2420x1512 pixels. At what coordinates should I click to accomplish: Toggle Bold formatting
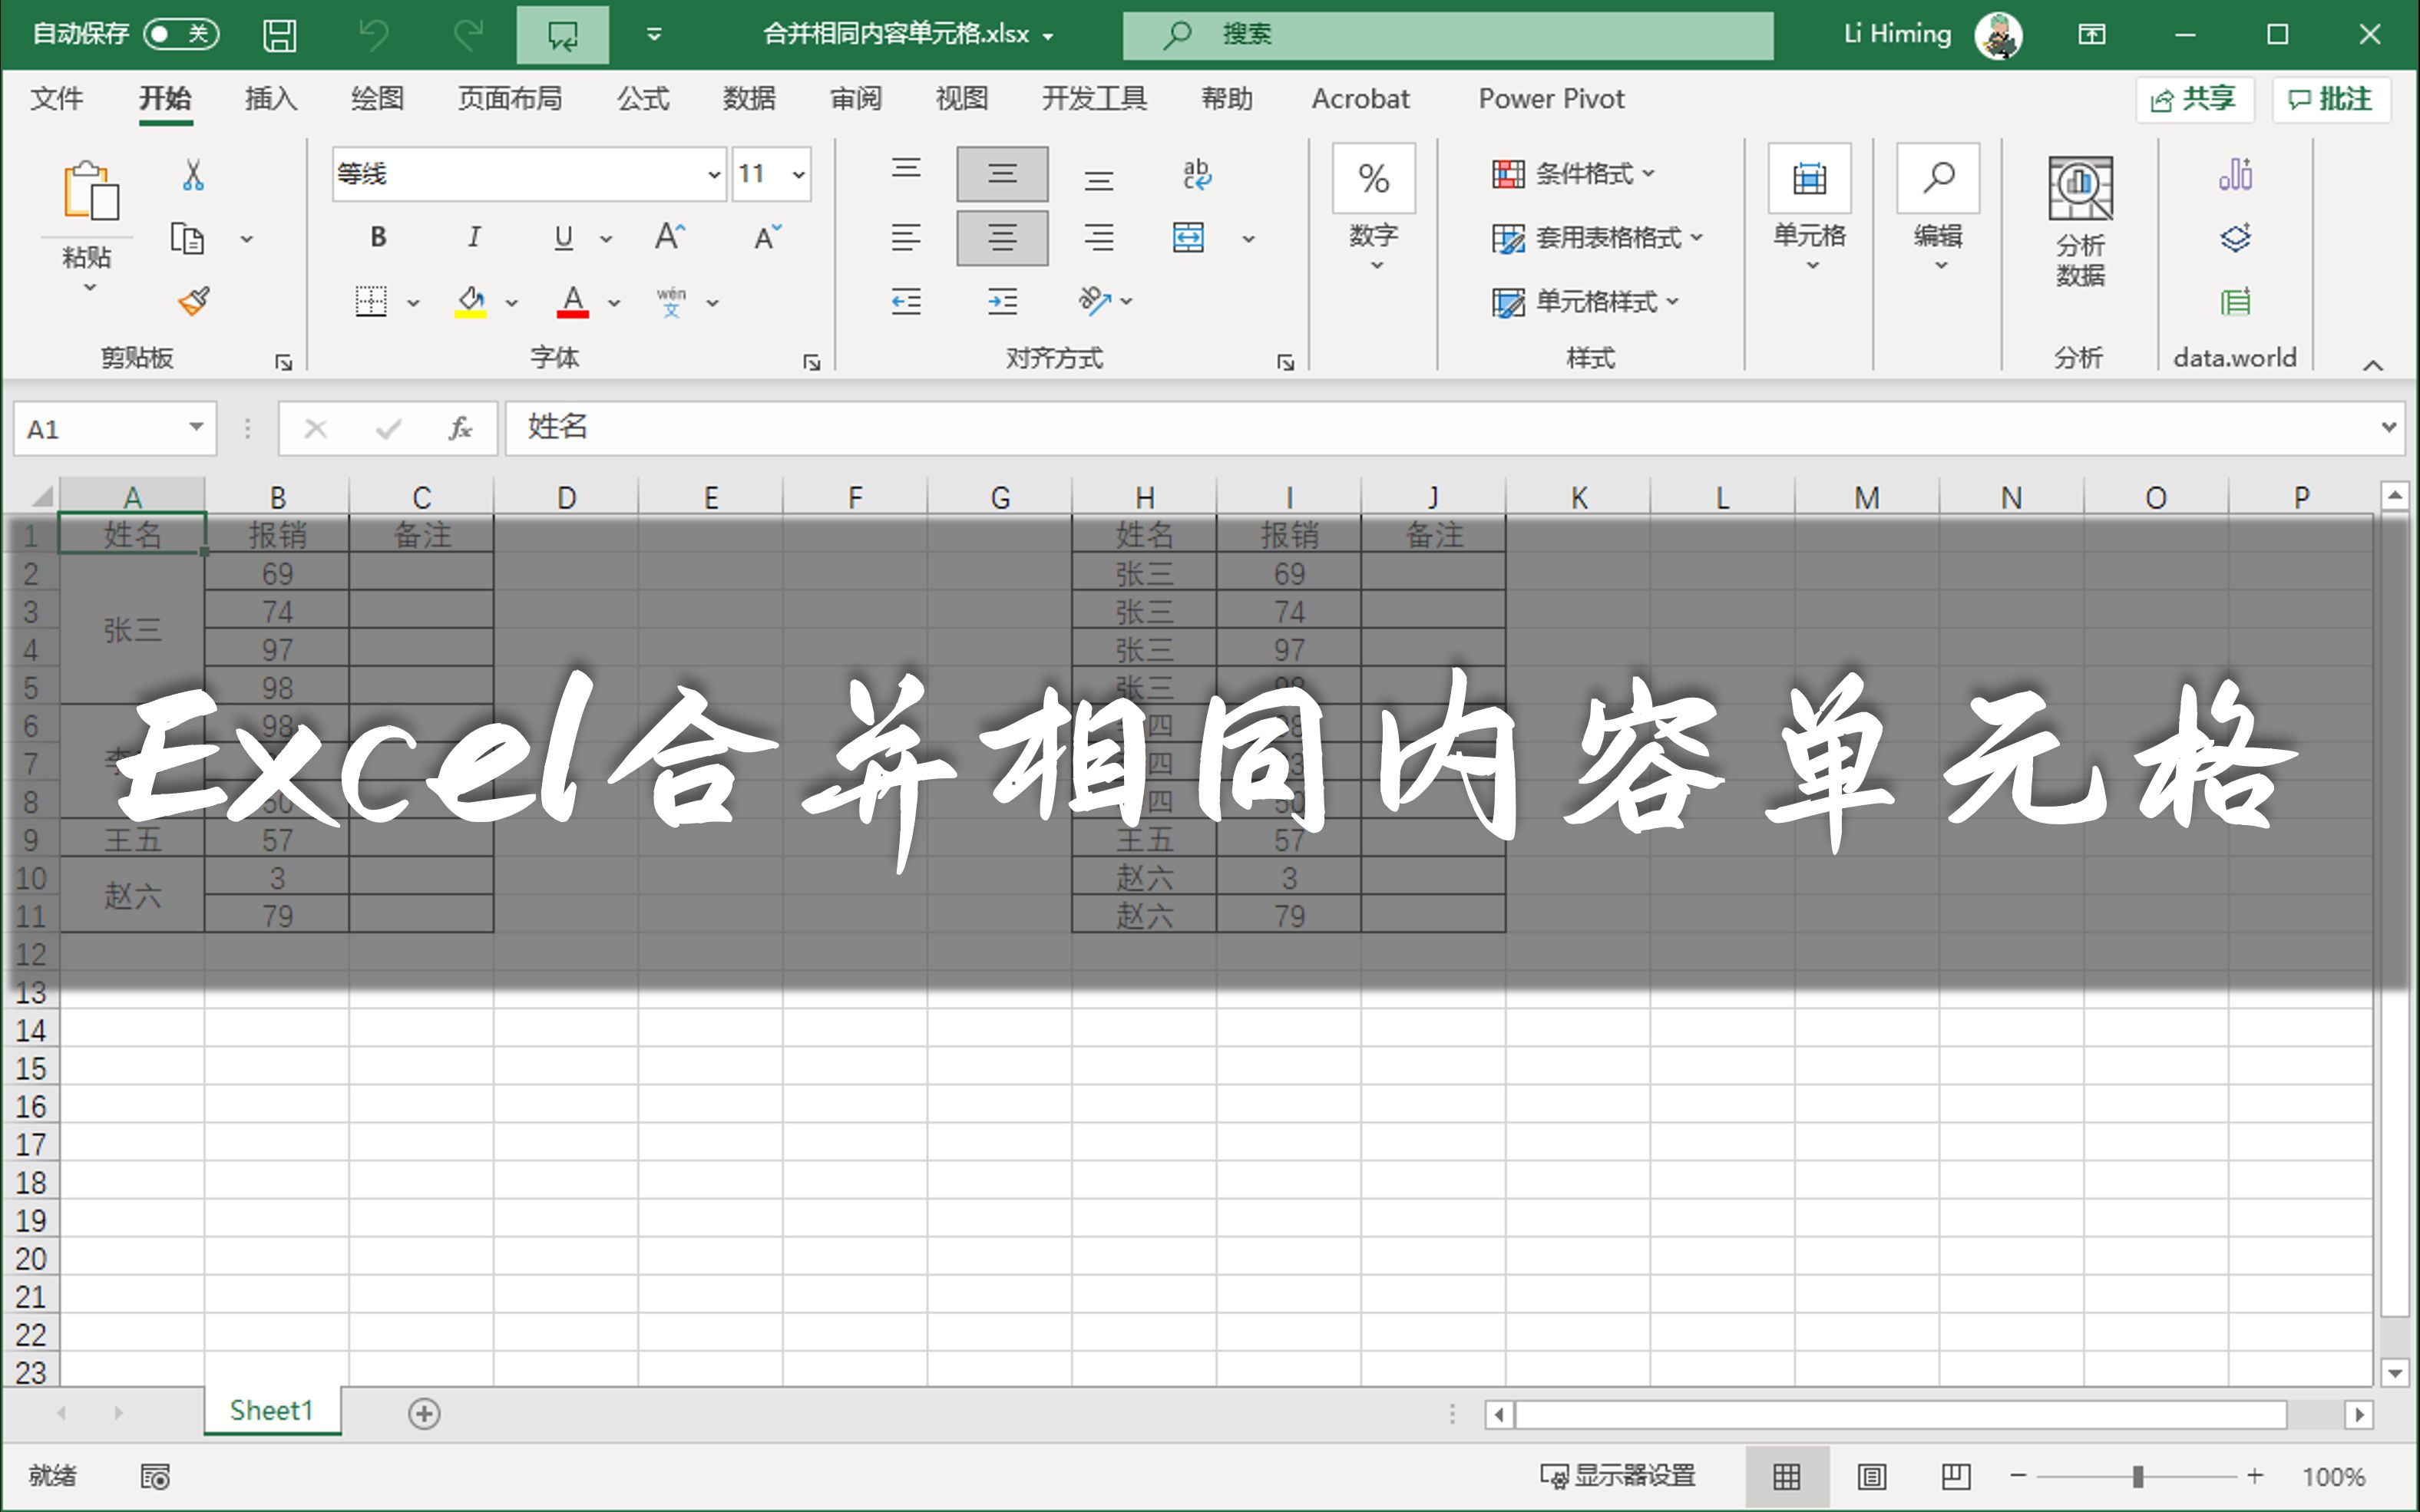pyautogui.click(x=378, y=238)
